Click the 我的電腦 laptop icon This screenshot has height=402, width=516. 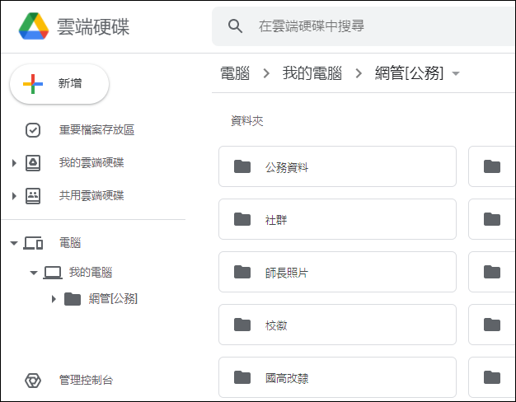coord(53,273)
